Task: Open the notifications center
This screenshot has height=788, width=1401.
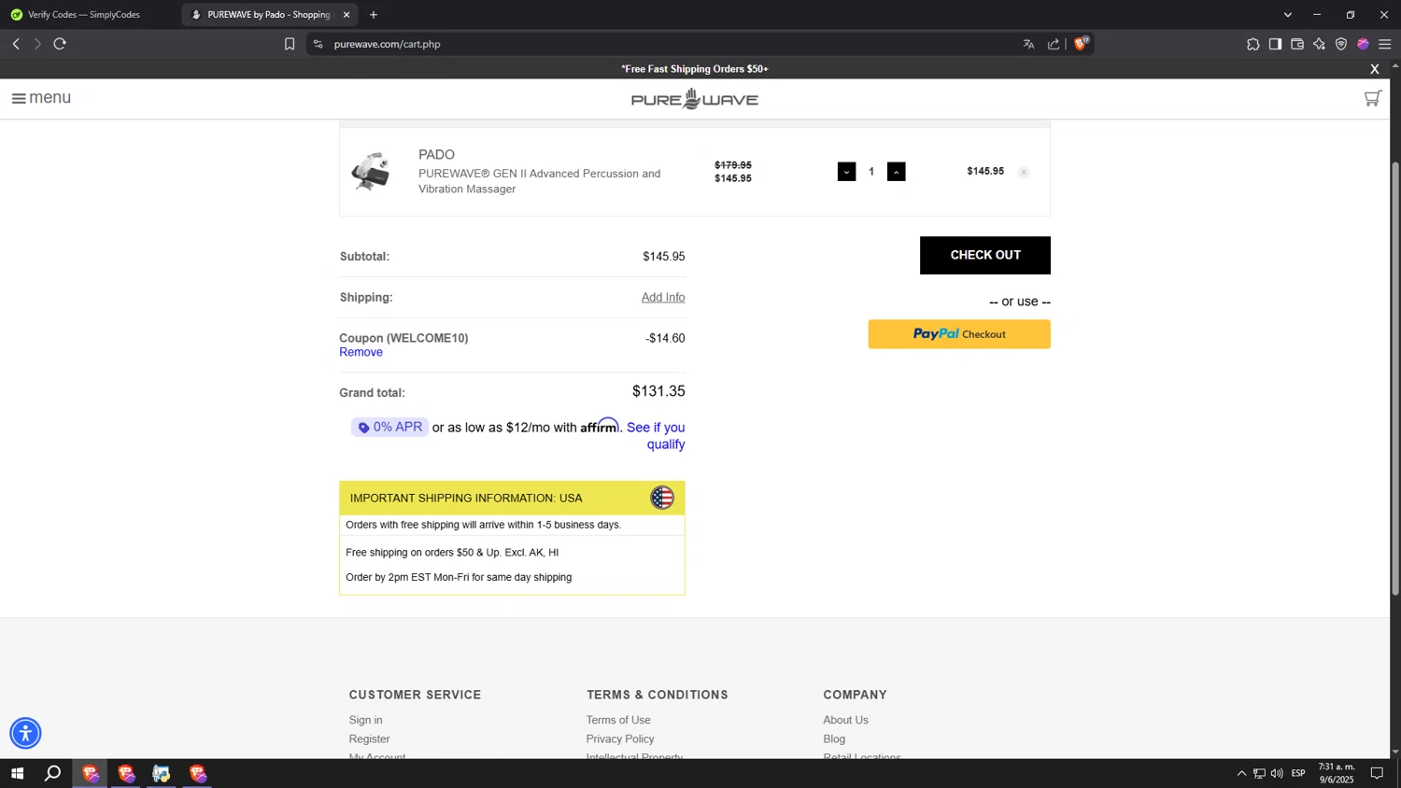Action: click(x=1377, y=773)
